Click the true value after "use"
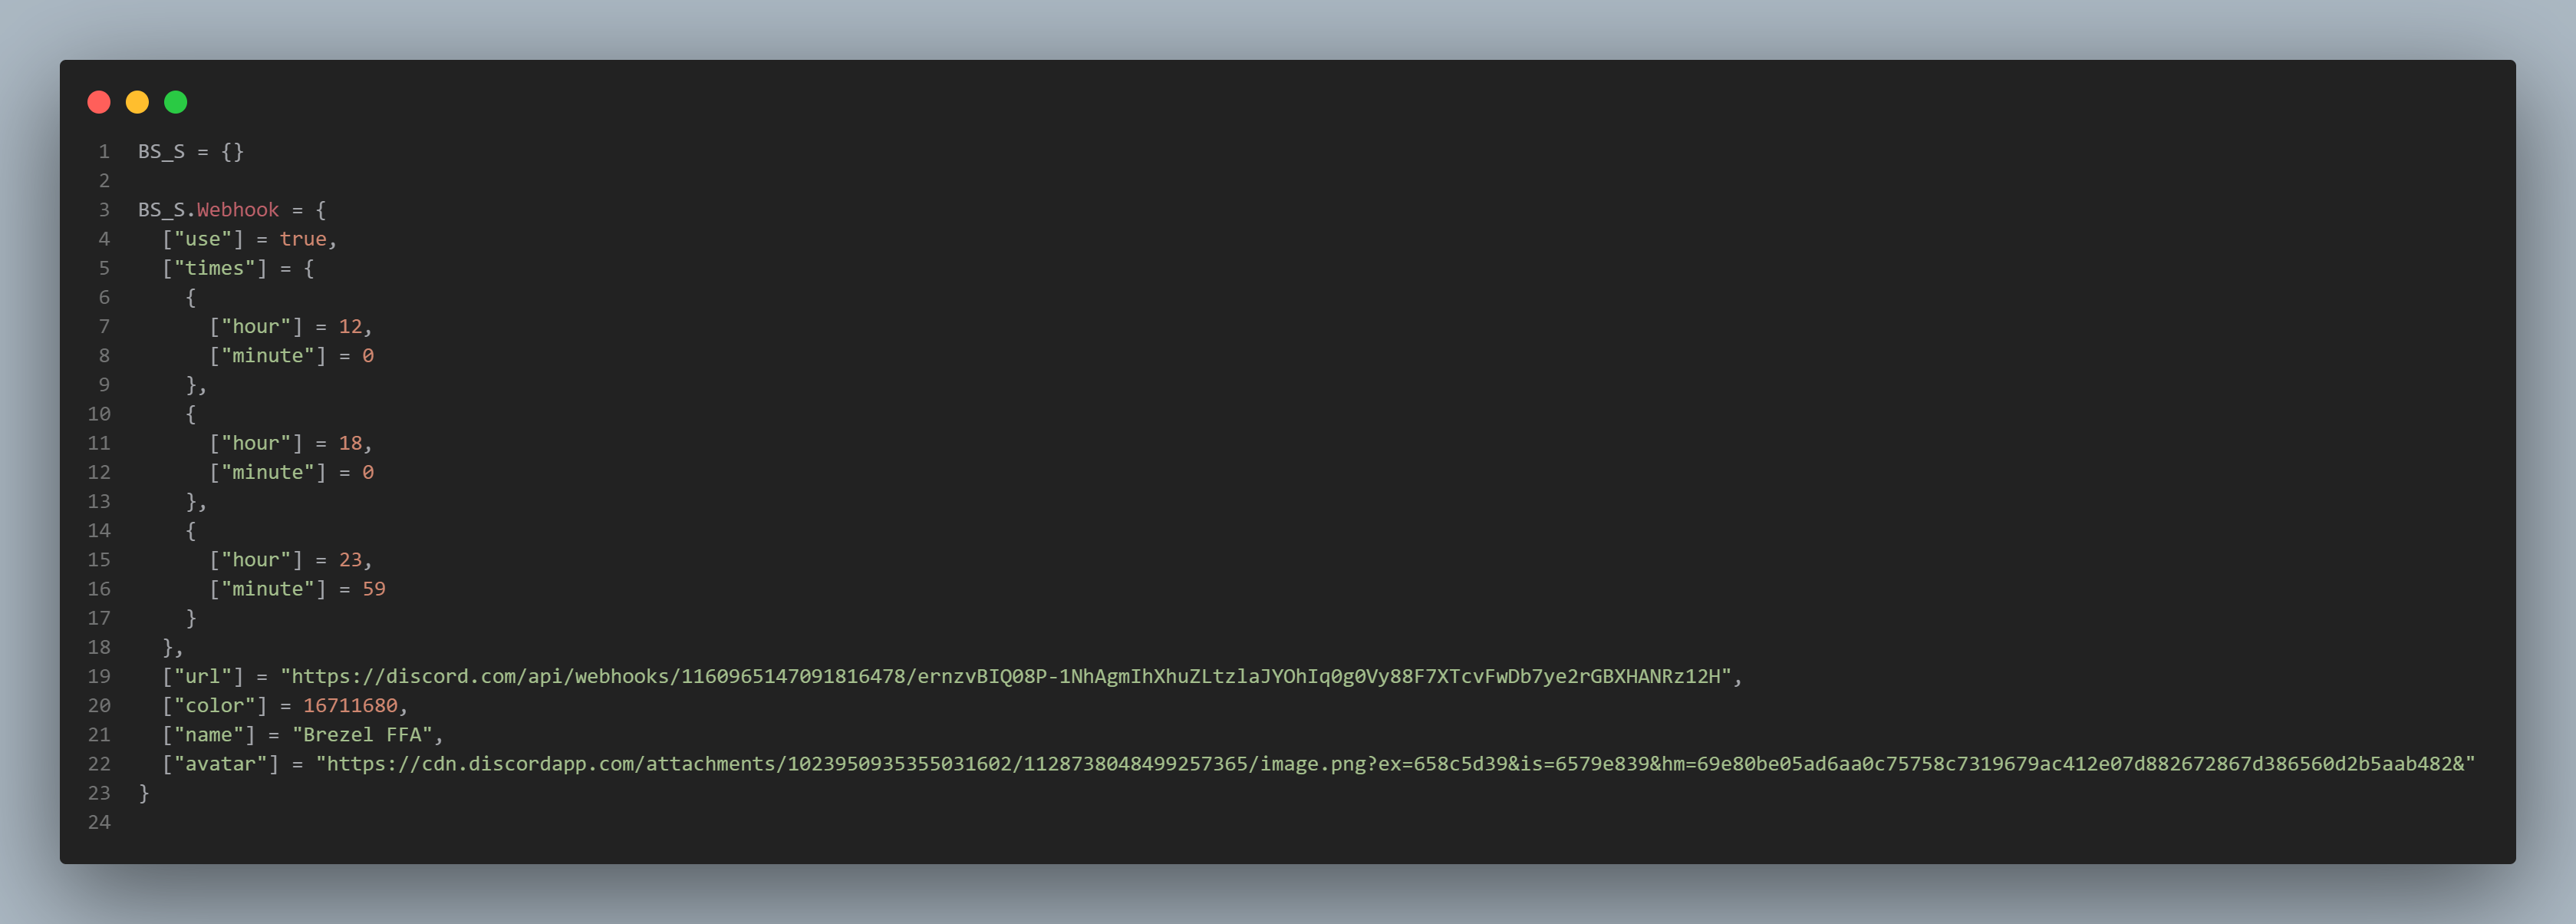The width and height of the screenshot is (2576, 924). point(303,239)
